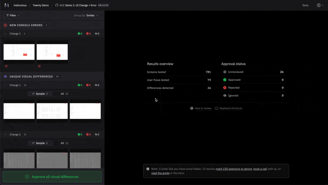
Task: Click the Screens tested row
Action: pos(179,72)
